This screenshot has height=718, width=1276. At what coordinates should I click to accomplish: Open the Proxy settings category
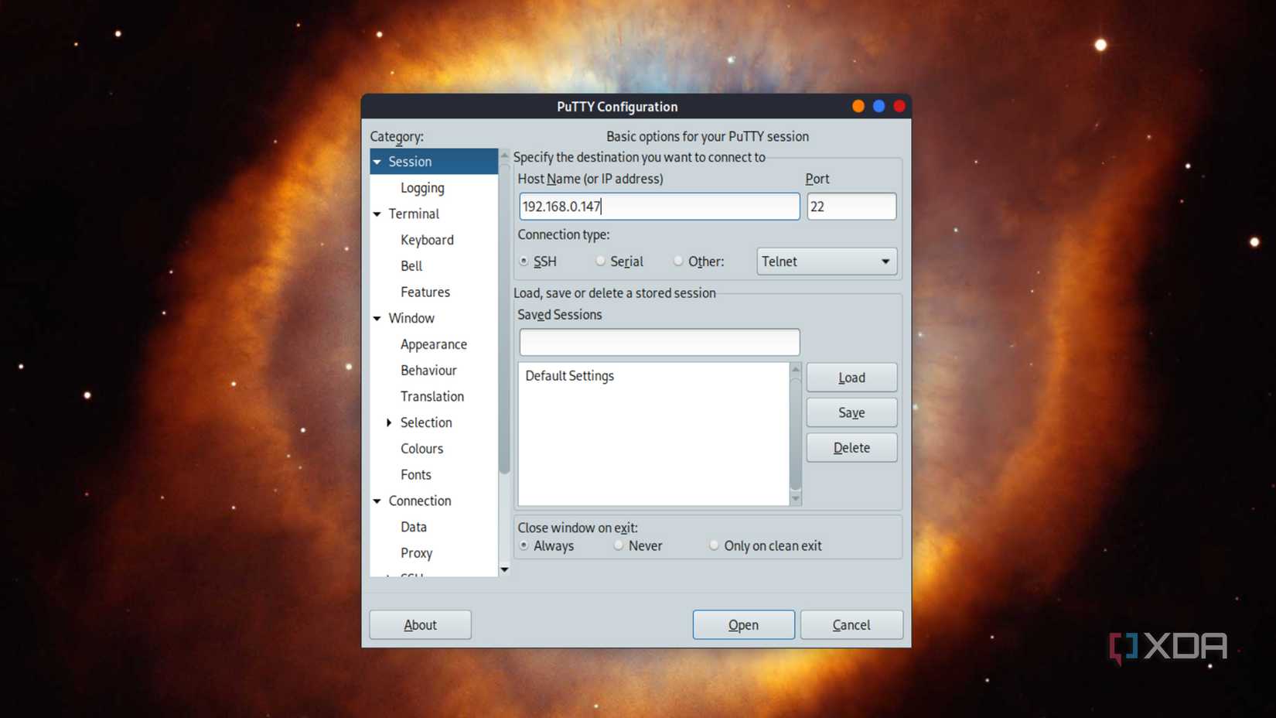(x=416, y=553)
